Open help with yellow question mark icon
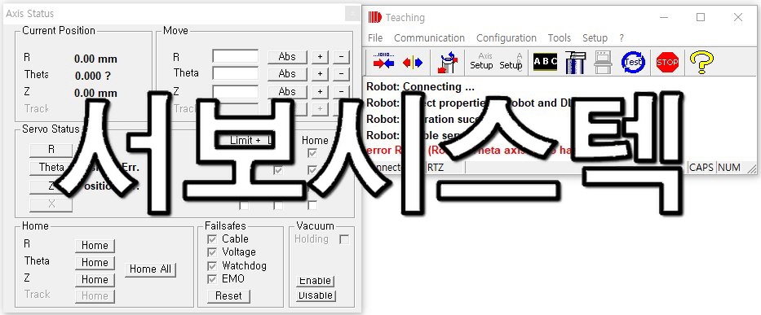761x315 pixels. [701, 63]
